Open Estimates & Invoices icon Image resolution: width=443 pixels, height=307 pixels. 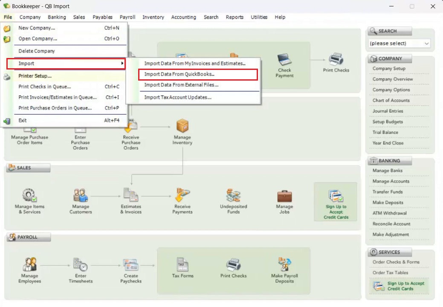pos(131,195)
